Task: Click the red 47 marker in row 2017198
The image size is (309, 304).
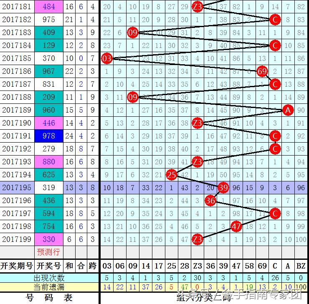Action: click(236, 226)
